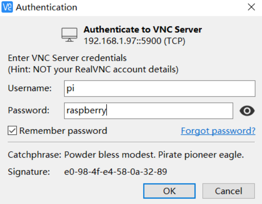This screenshot has width=262, height=204.
Task: Click the 'Authenticate to VNC Server' heading
Action: tap(143, 30)
